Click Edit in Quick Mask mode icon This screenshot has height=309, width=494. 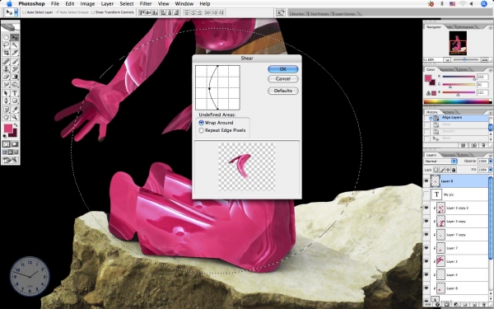15,144
